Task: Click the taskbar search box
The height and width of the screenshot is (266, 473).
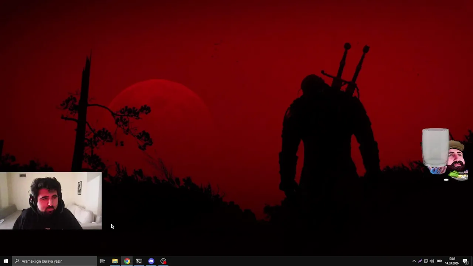Action: (x=54, y=261)
